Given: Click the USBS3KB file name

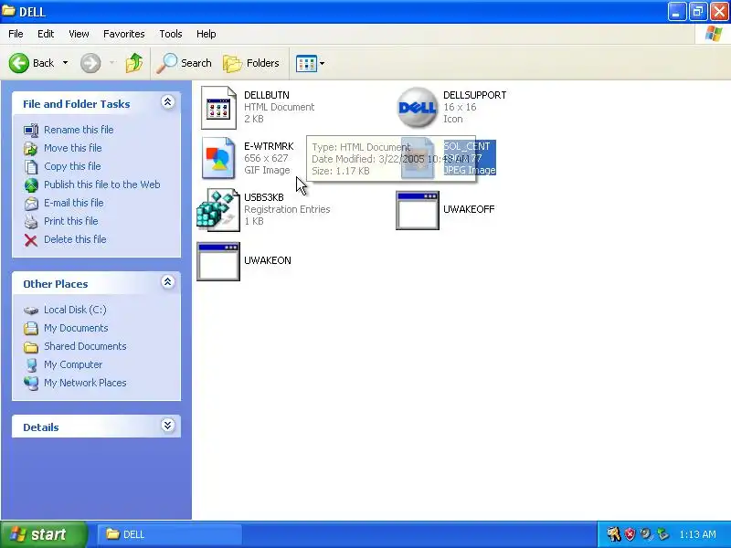Looking at the screenshot, I should click(264, 197).
